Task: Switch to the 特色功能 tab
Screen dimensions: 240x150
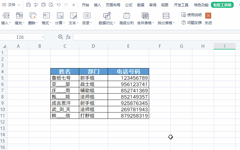Action: tap(201, 5)
